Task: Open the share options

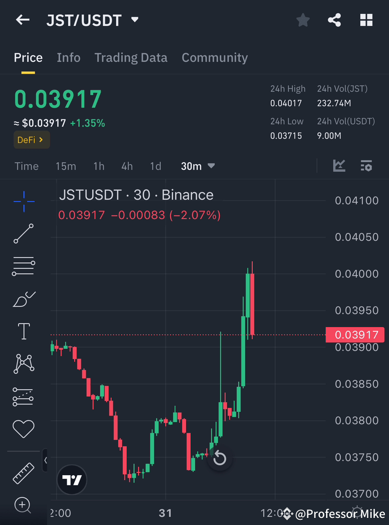Action: click(x=334, y=20)
